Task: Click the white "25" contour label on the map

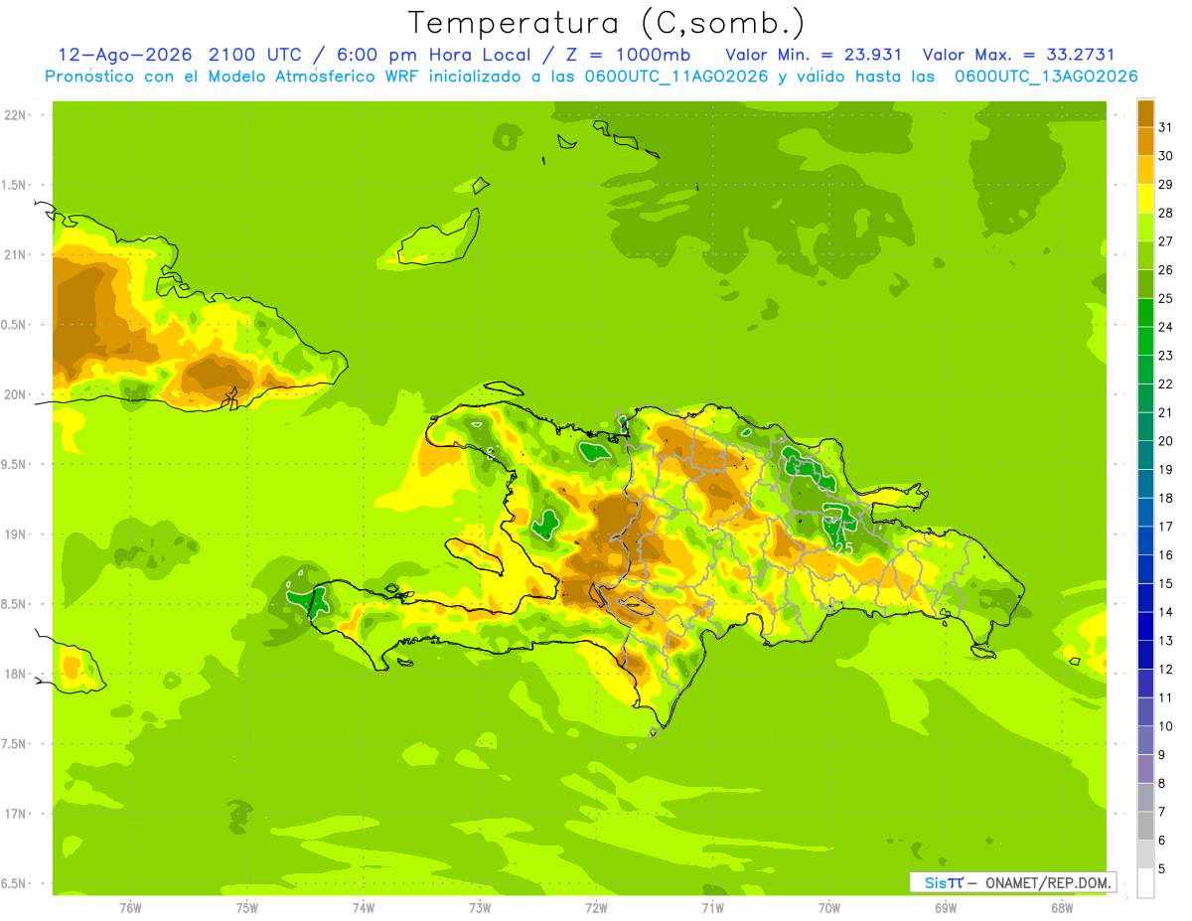Action: click(x=844, y=547)
